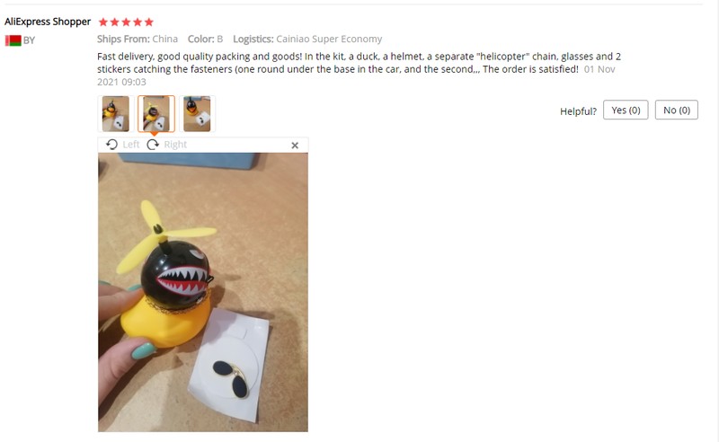Image resolution: width=719 pixels, height=442 pixels.
Task: Click the review date 01 Nov 2021
Action: [x=599, y=69]
